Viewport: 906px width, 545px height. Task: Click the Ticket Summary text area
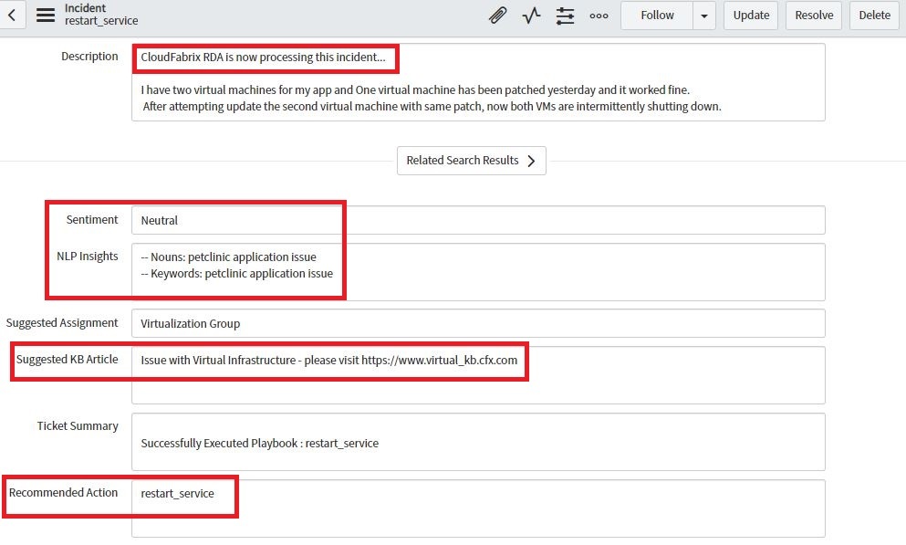pyautogui.click(x=478, y=442)
